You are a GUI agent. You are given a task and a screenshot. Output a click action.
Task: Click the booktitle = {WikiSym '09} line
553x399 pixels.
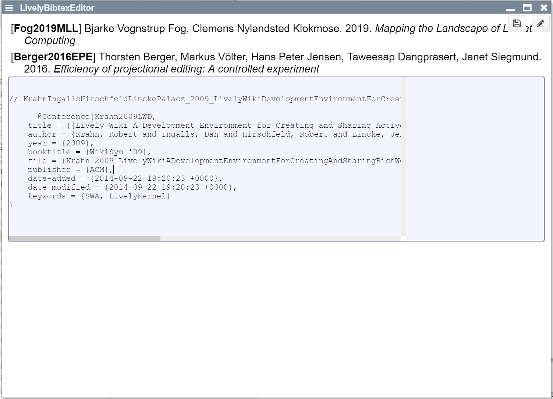89,152
